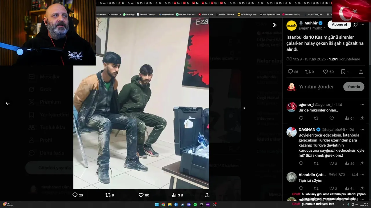Open Google Gemini bookmark
The width and height of the screenshot is (371, 208).
[166, 14]
